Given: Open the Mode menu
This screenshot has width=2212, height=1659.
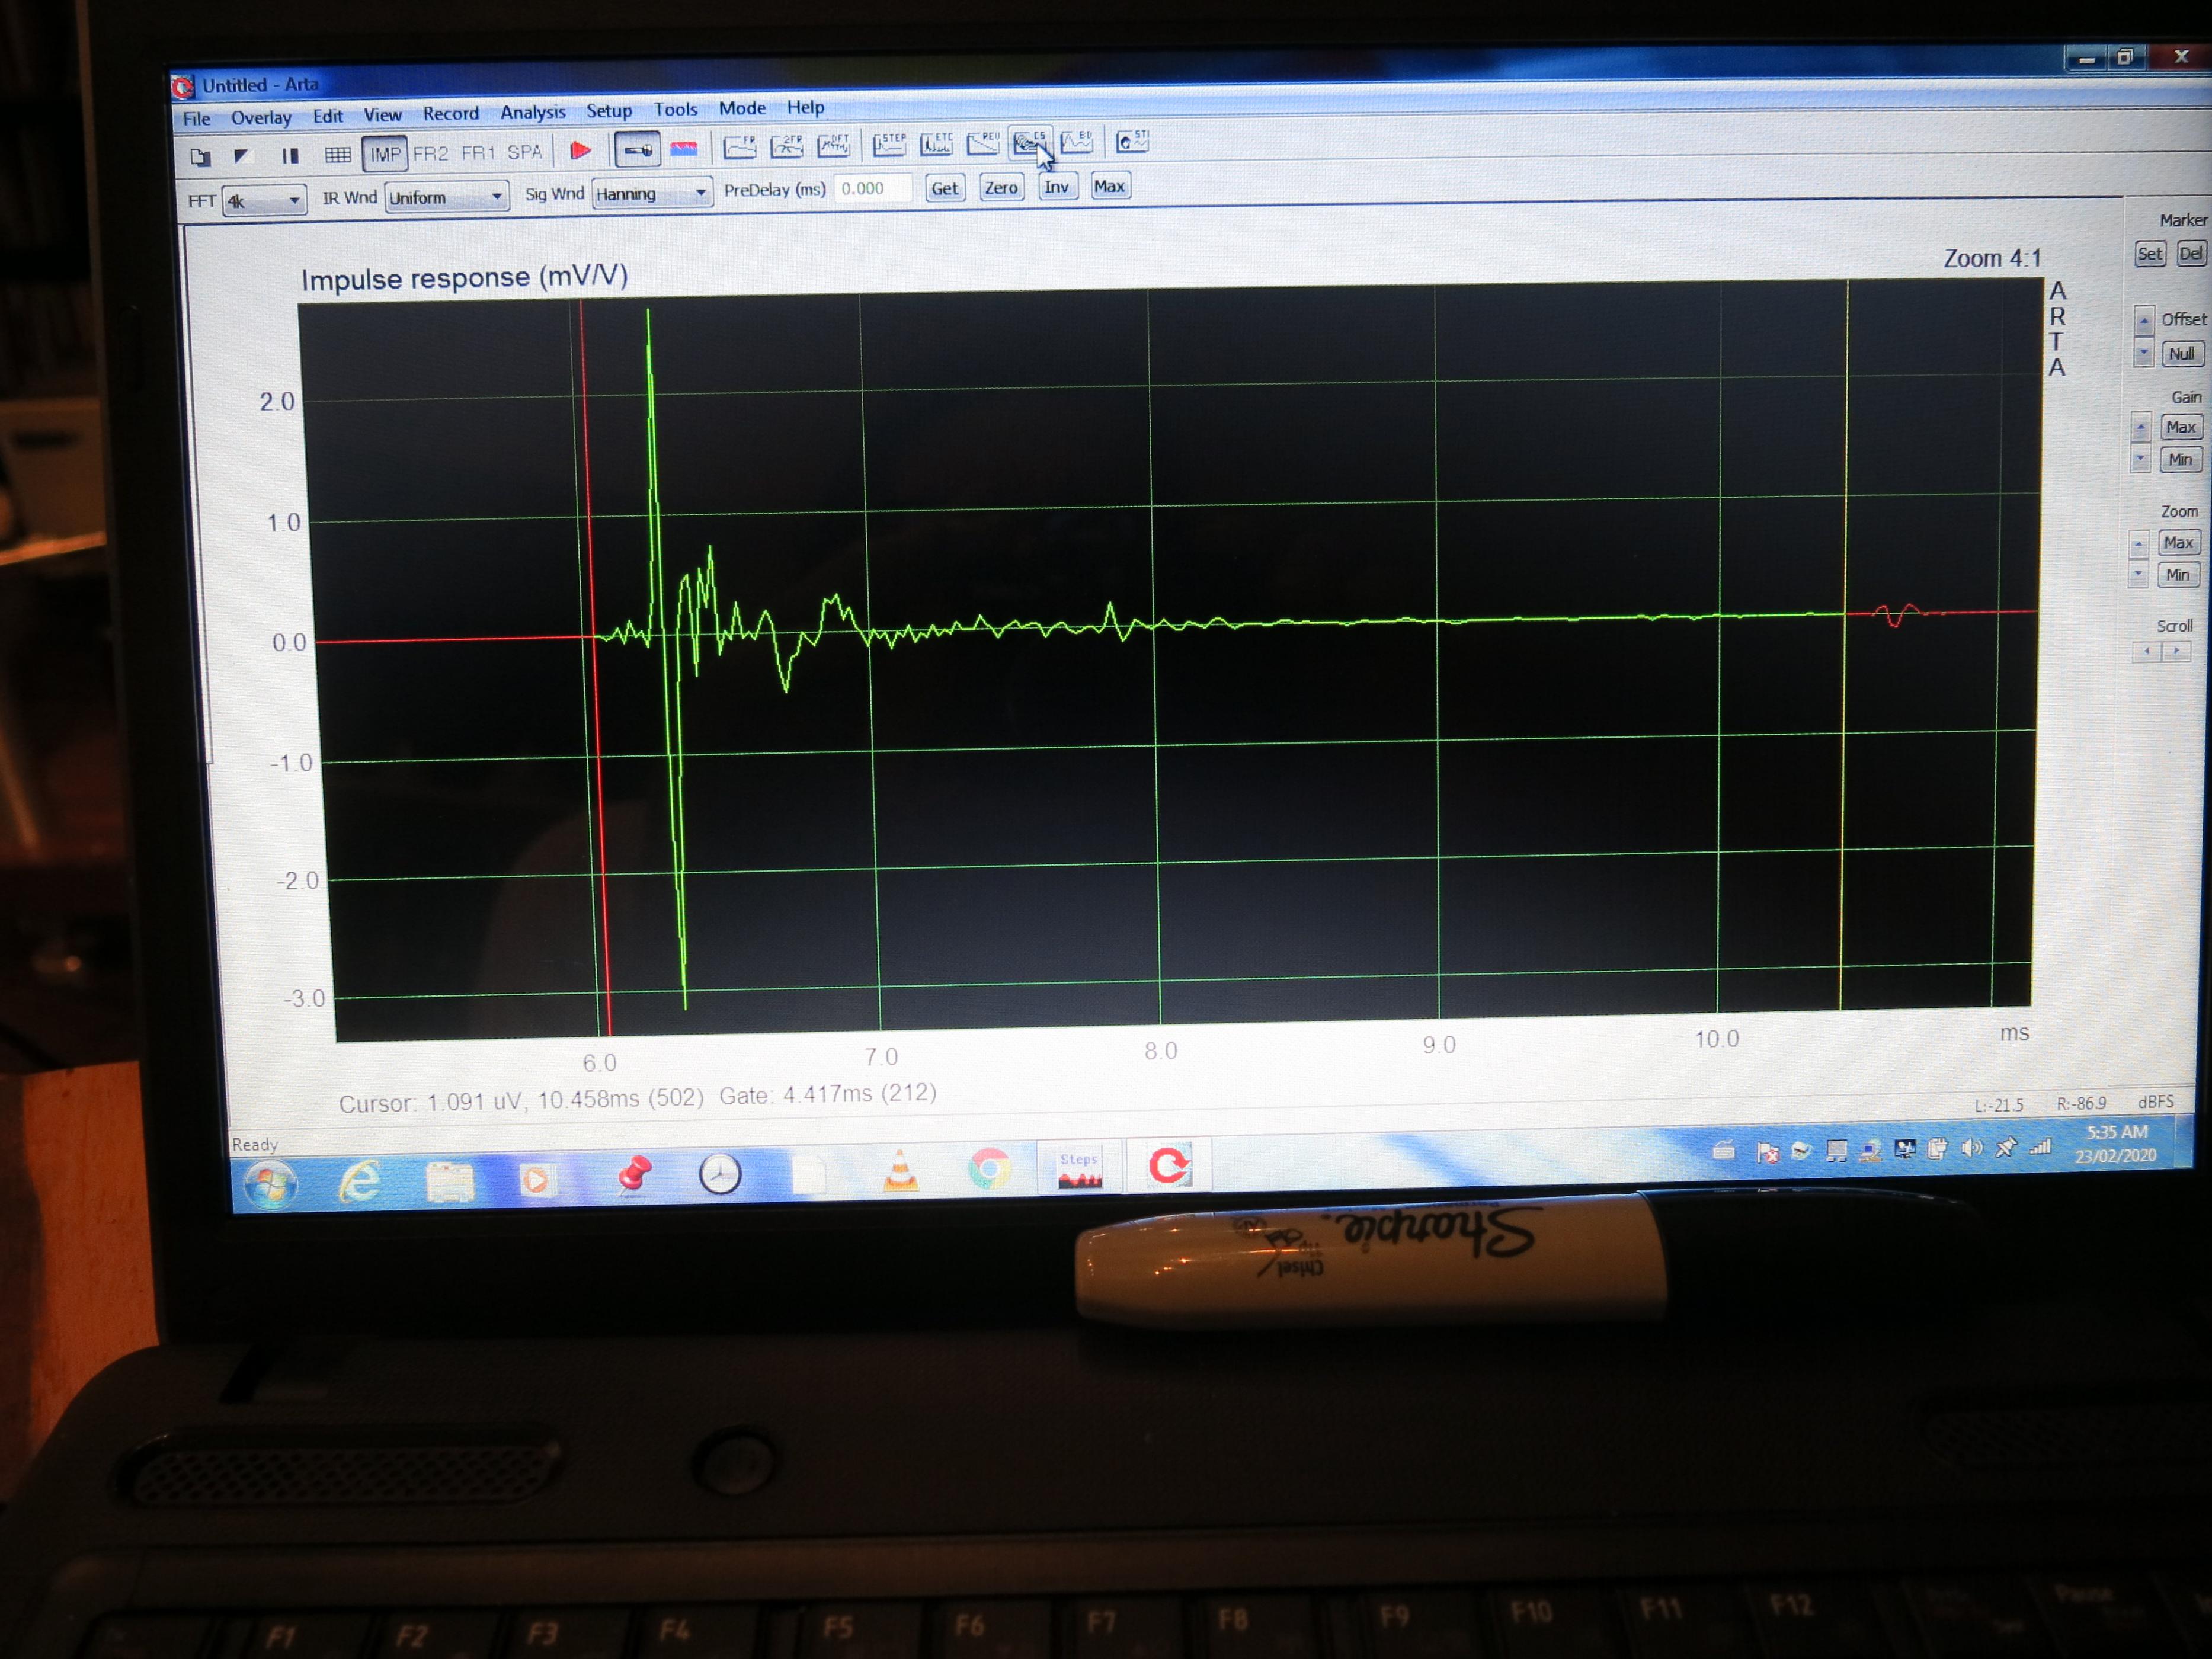Looking at the screenshot, I should tap(742, 108).
